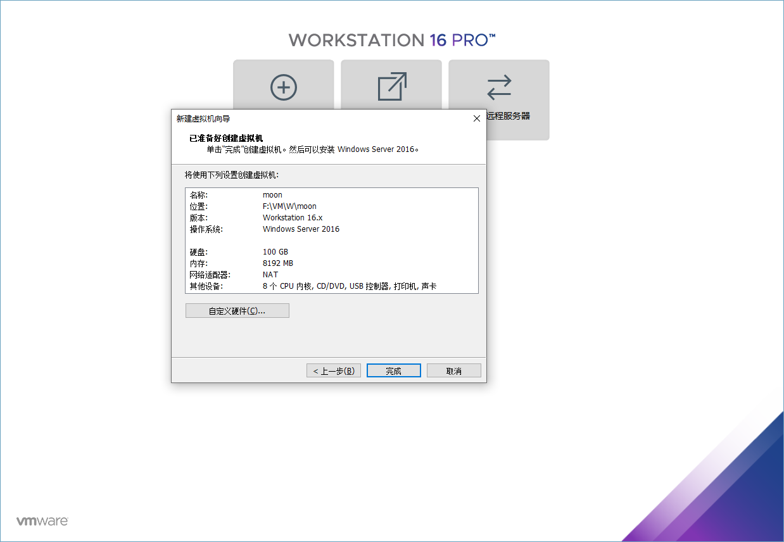The width and height of the screenshot is (784, 542).
Task: Click the 远程服务器 tile label
Action: coord(509,117)
